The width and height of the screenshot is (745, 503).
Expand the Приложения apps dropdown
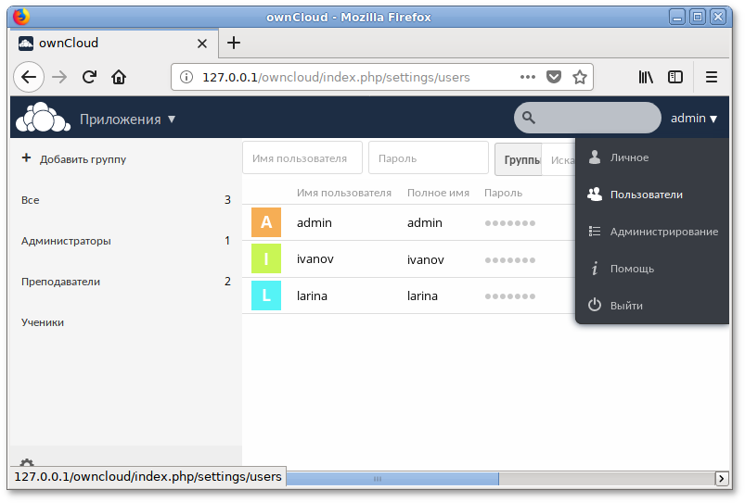(x=127, y=119)
